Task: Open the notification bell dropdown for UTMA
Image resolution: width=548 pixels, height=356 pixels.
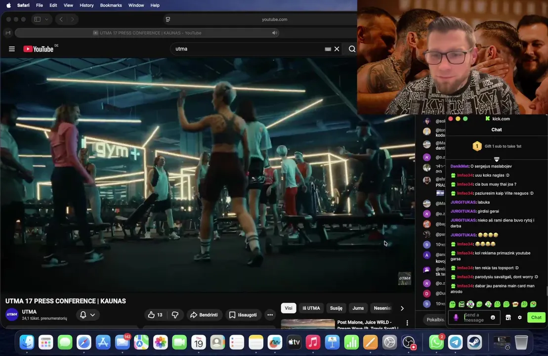Action: click(87, 315)
